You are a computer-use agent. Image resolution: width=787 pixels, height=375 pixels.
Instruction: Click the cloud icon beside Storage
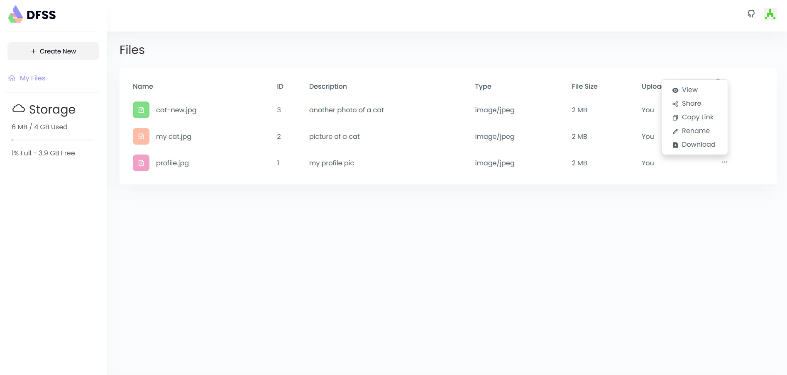coord(19,109)
